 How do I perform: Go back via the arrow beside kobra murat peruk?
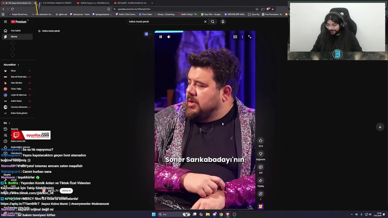tap(39, 31)
